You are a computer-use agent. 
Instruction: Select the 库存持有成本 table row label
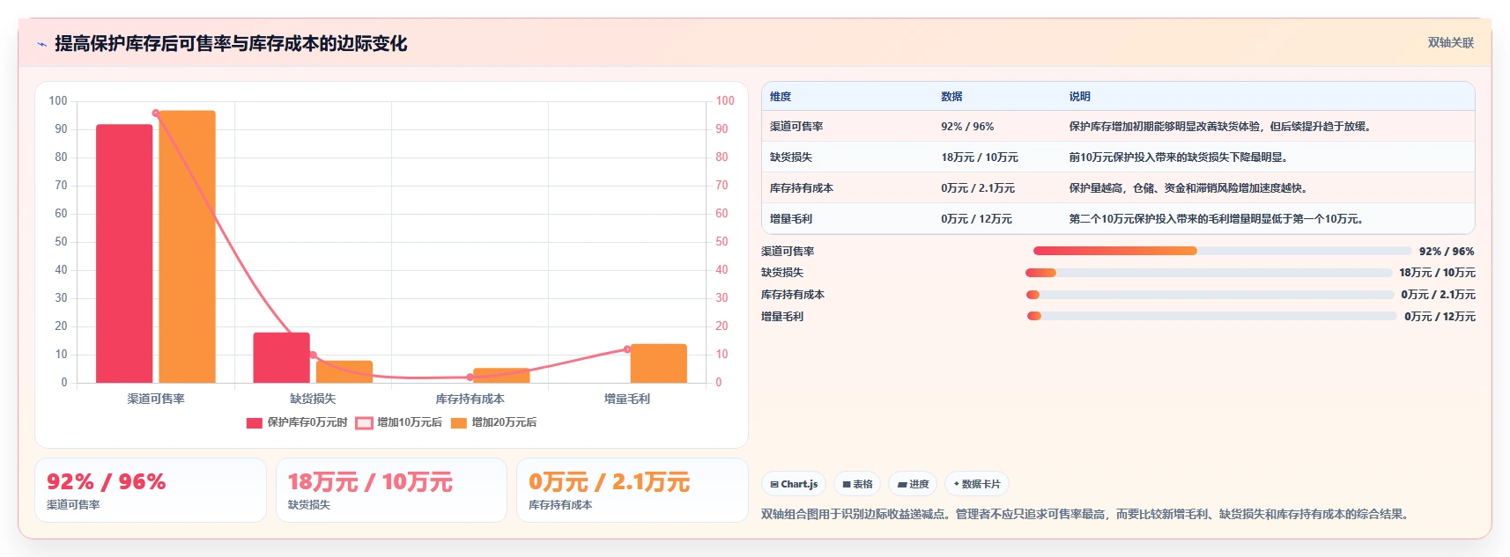802,188
